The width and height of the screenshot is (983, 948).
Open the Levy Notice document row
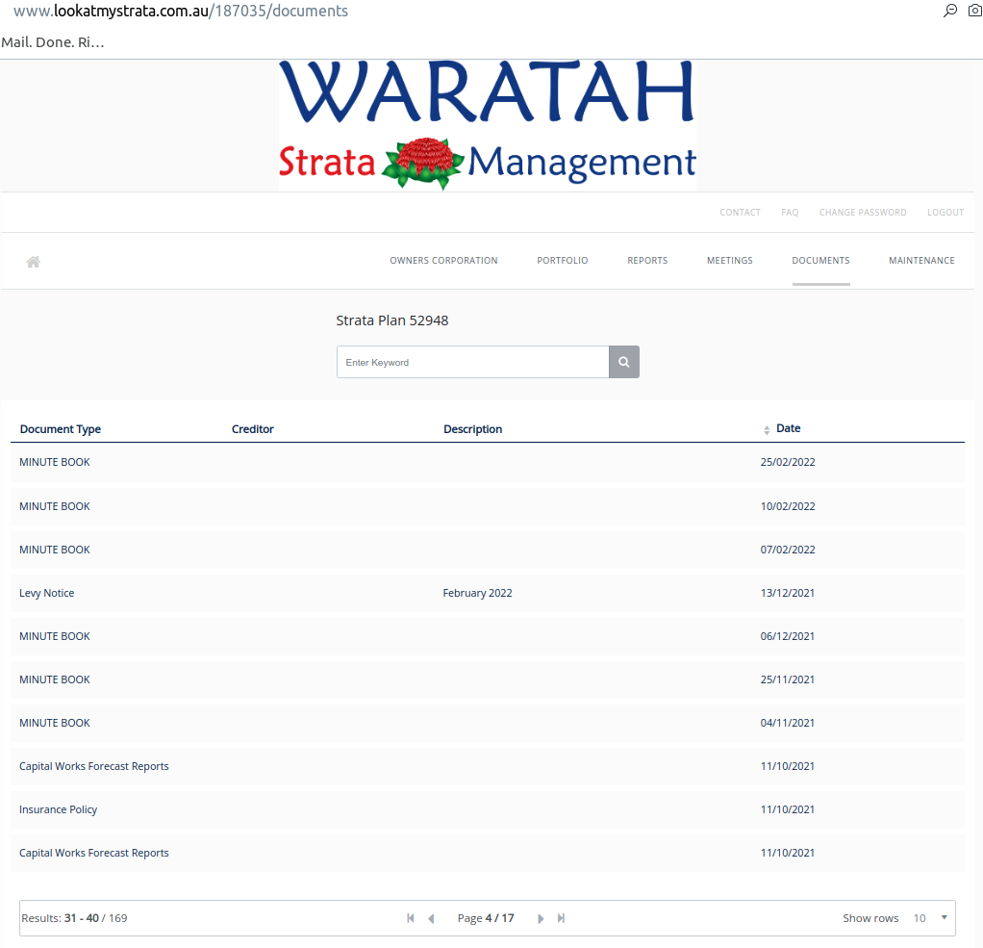(487, 593)
